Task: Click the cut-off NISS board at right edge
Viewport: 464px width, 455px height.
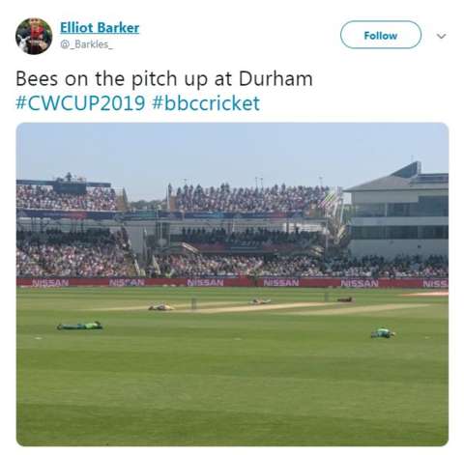Action: [435, 284]
